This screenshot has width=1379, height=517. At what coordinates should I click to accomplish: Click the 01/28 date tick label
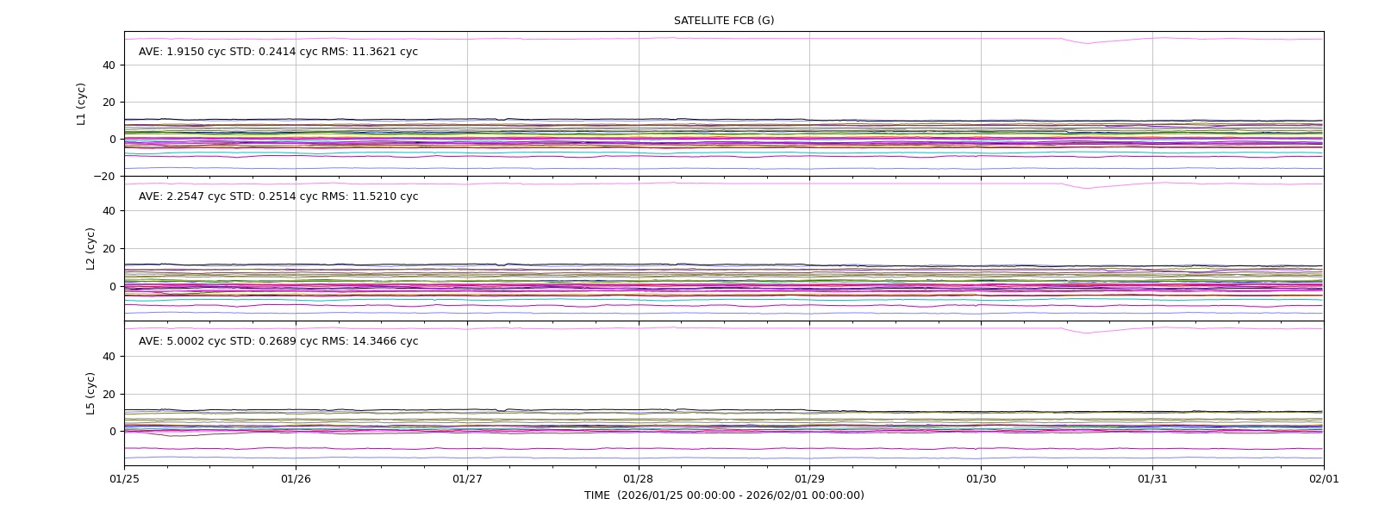639,479
